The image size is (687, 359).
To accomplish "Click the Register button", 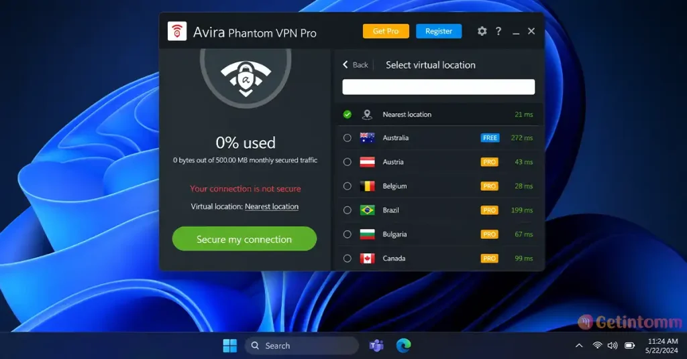I will pyautogui.click(x=439, y=31).
